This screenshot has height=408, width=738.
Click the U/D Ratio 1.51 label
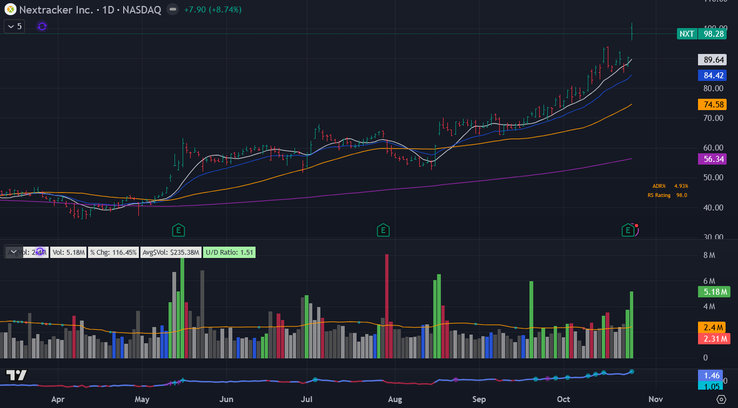coord(229,252)
